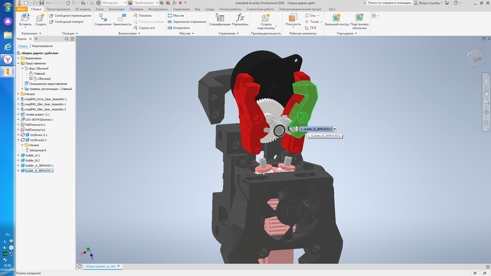Expand the Guilder_A:1 tree node
The width and height of the screenshot is (491, 276).
click(18, 155)
